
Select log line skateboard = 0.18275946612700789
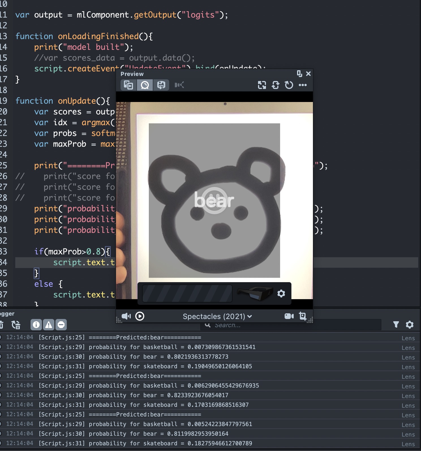(211, 443)
